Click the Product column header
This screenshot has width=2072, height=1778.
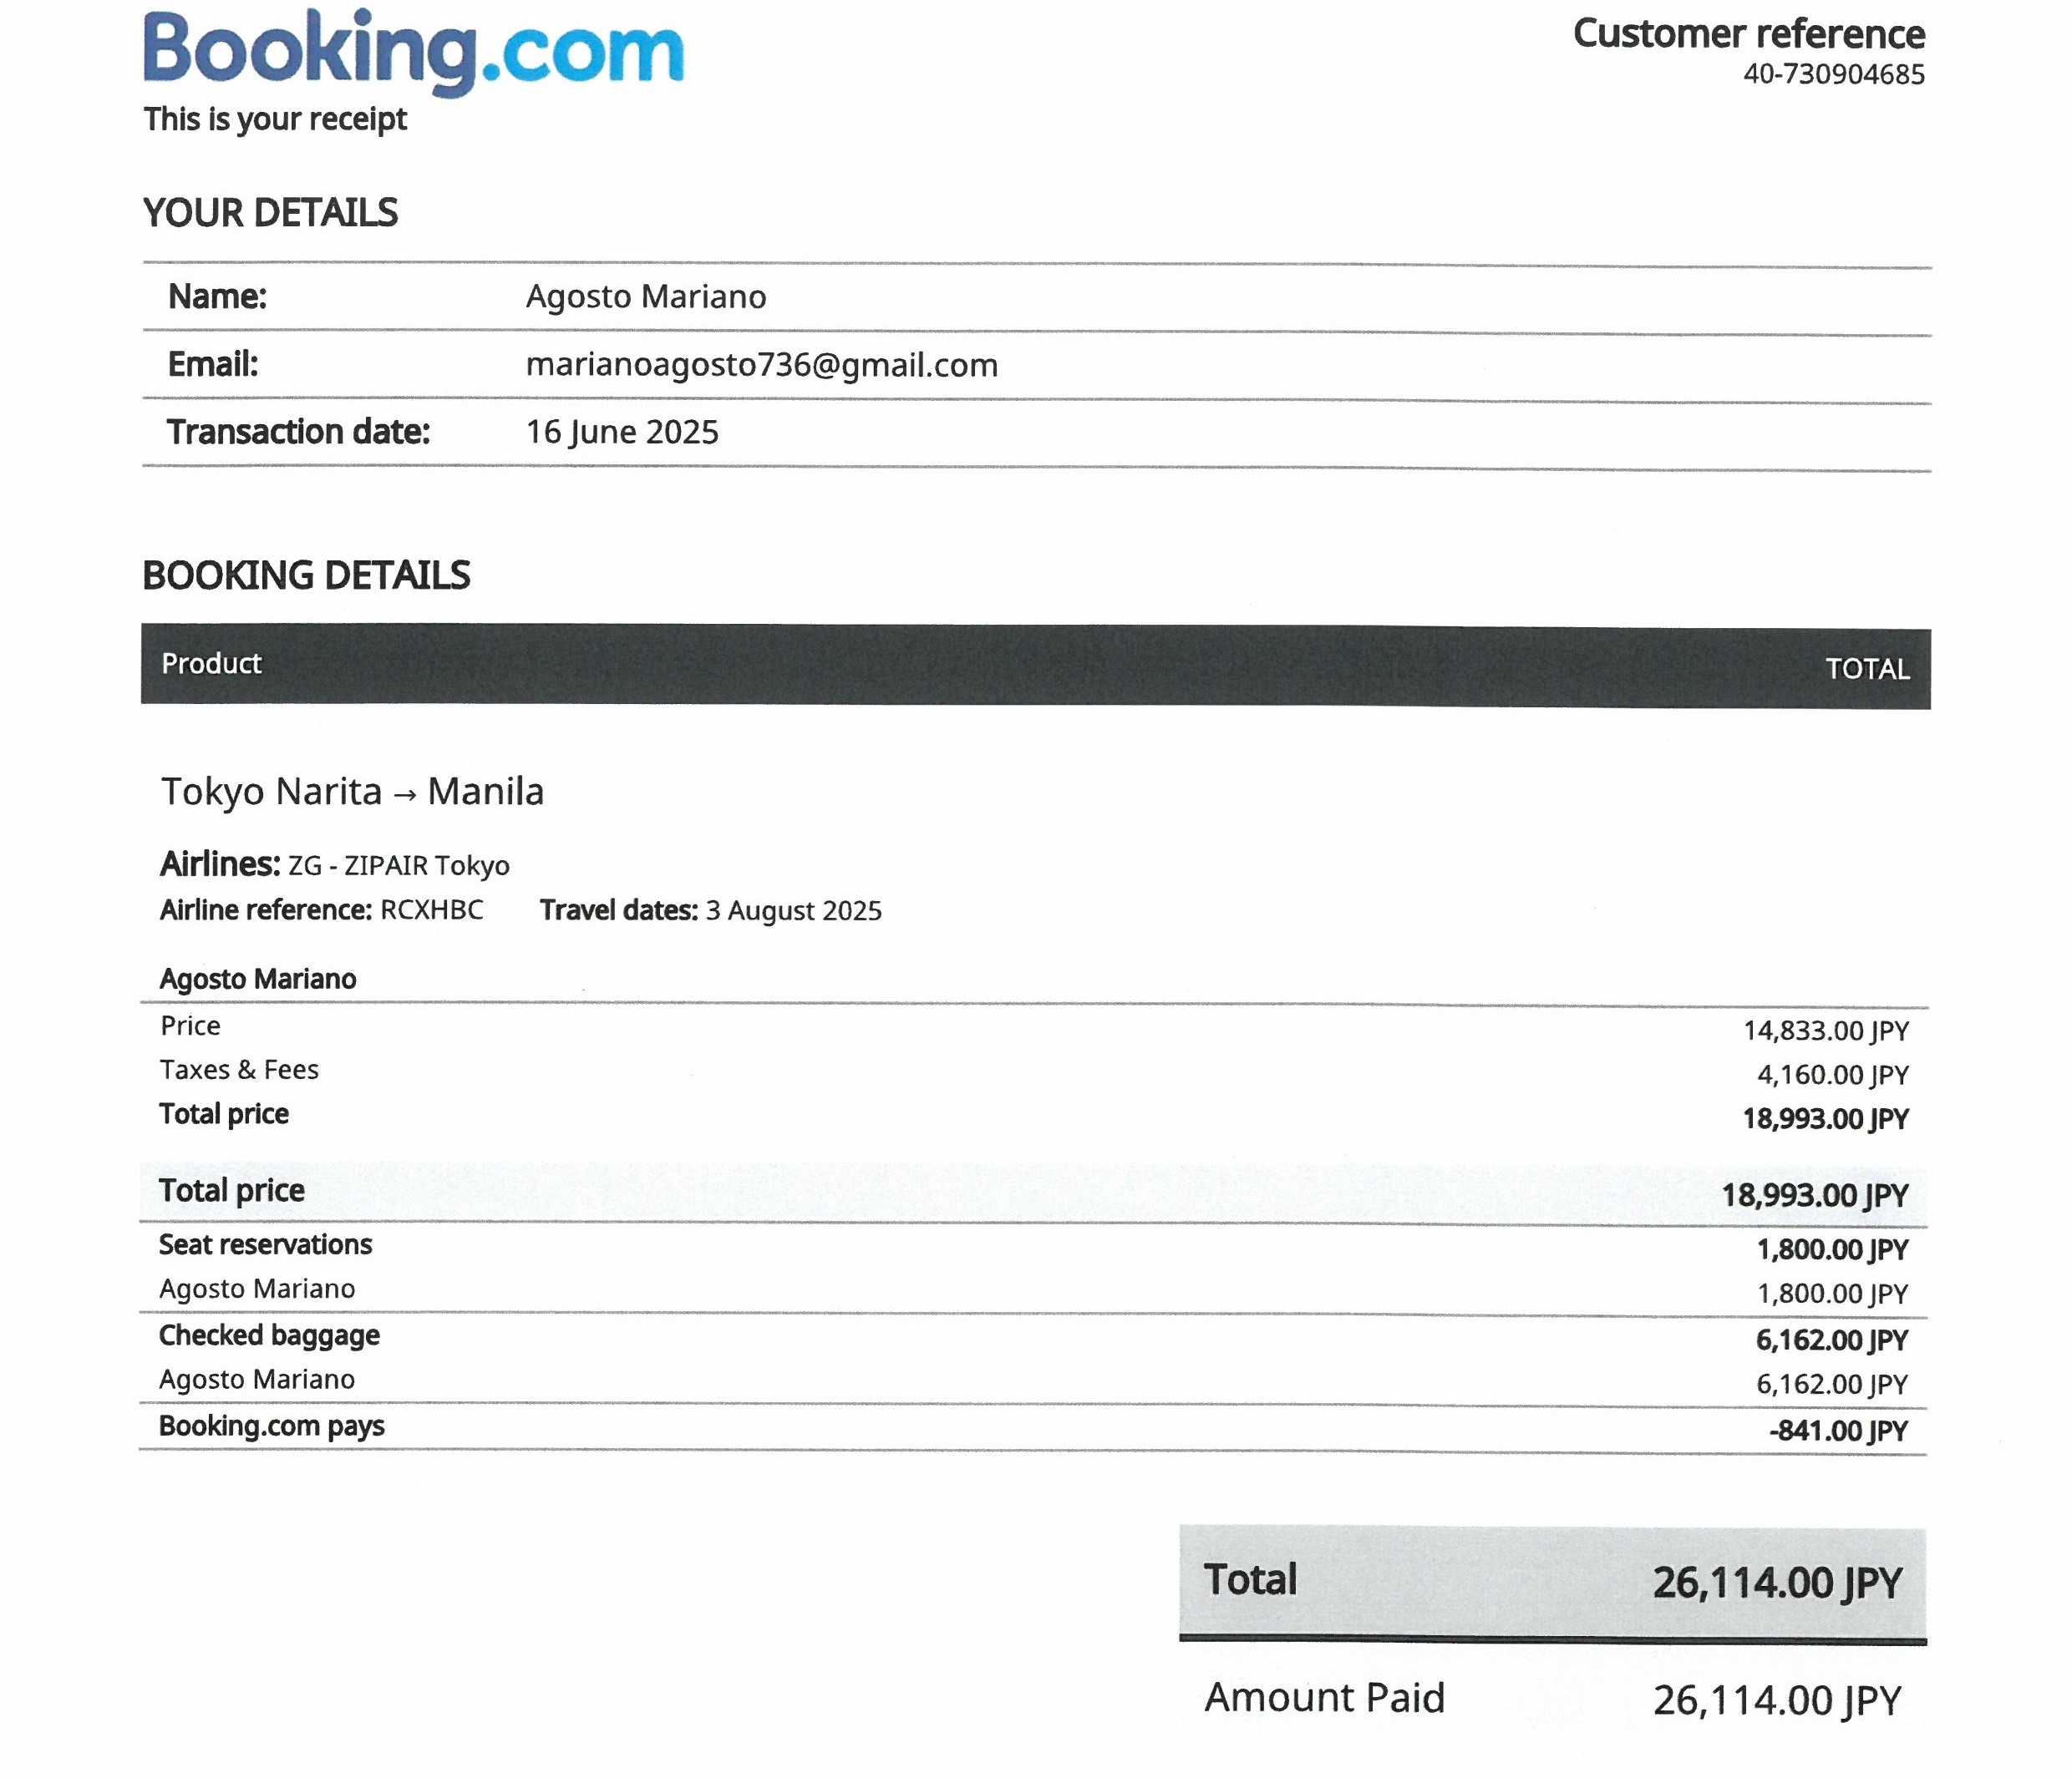(211, 664)
